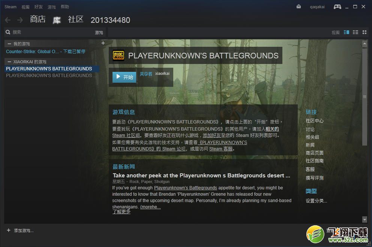Image resolution: width=372 pixels, height=247 pixels.
Task: Open the qaqakai account name menu
Action: (317, 7)
